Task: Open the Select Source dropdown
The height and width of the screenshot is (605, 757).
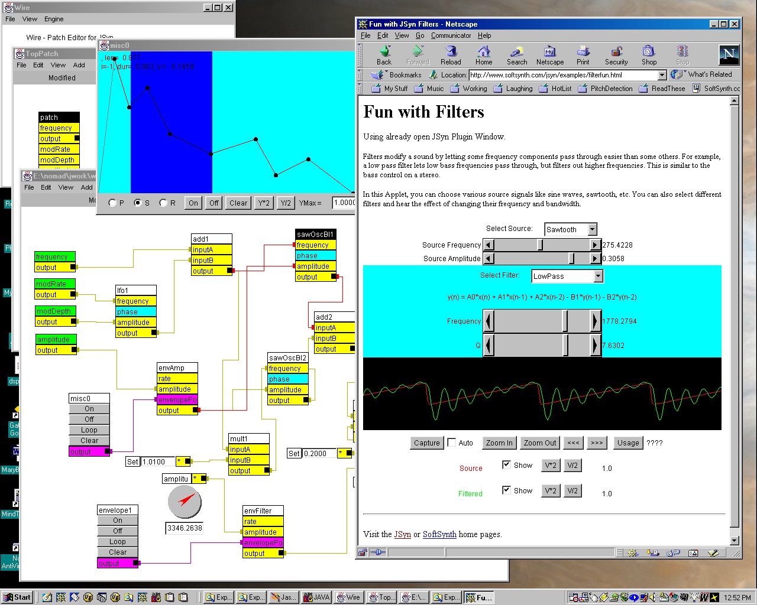Action: click(593, 229)
